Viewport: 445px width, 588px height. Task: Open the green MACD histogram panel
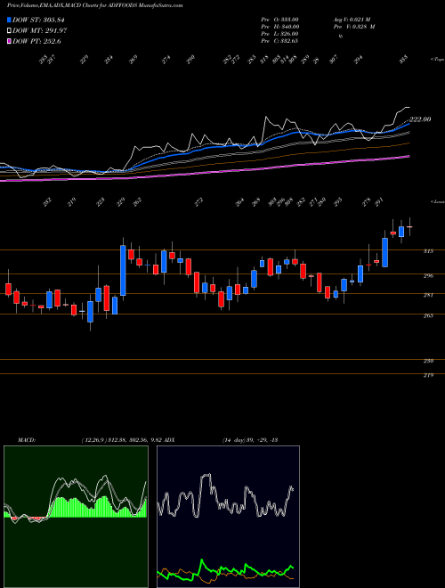76,517
